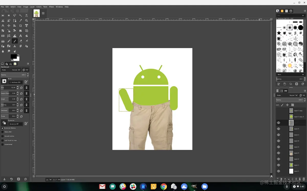Expand the Dynamics Options section

[x=2, y=128]
